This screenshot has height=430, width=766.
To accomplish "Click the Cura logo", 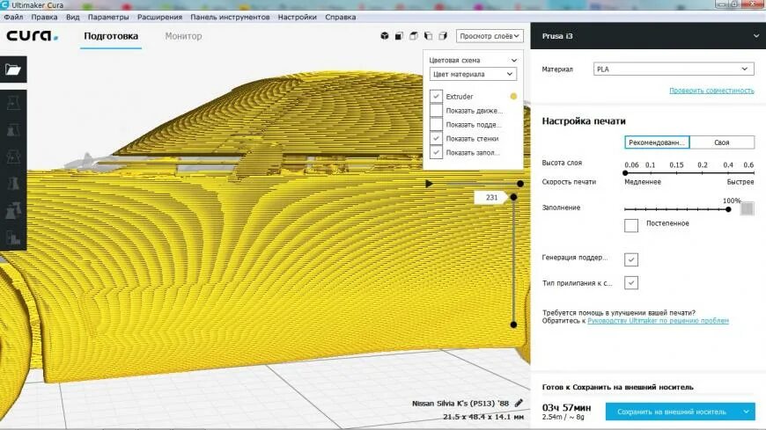I will [32, 36].
